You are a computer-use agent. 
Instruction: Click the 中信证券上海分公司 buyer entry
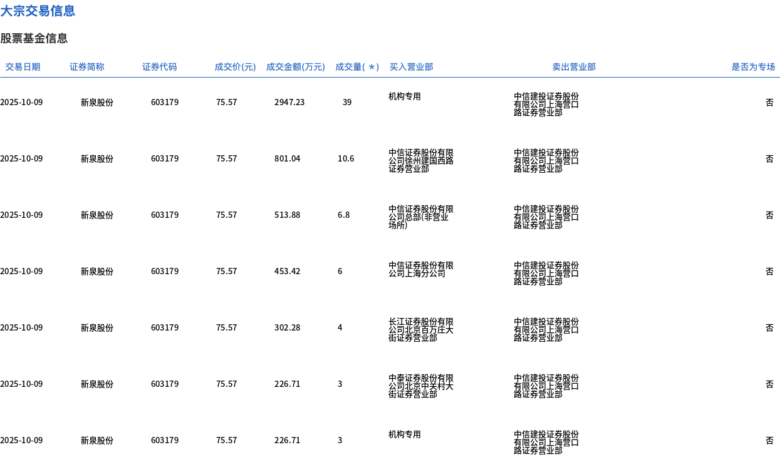pyautogui.click(x=421, y=270)
